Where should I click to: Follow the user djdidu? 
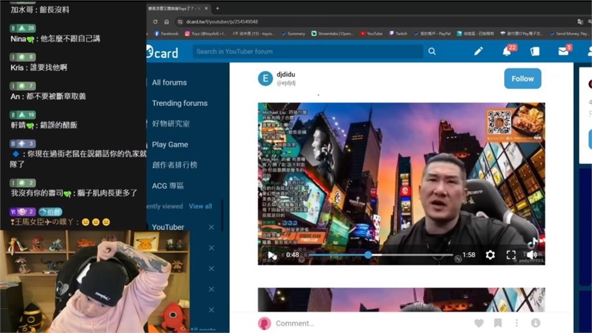[x=522, y=79]
